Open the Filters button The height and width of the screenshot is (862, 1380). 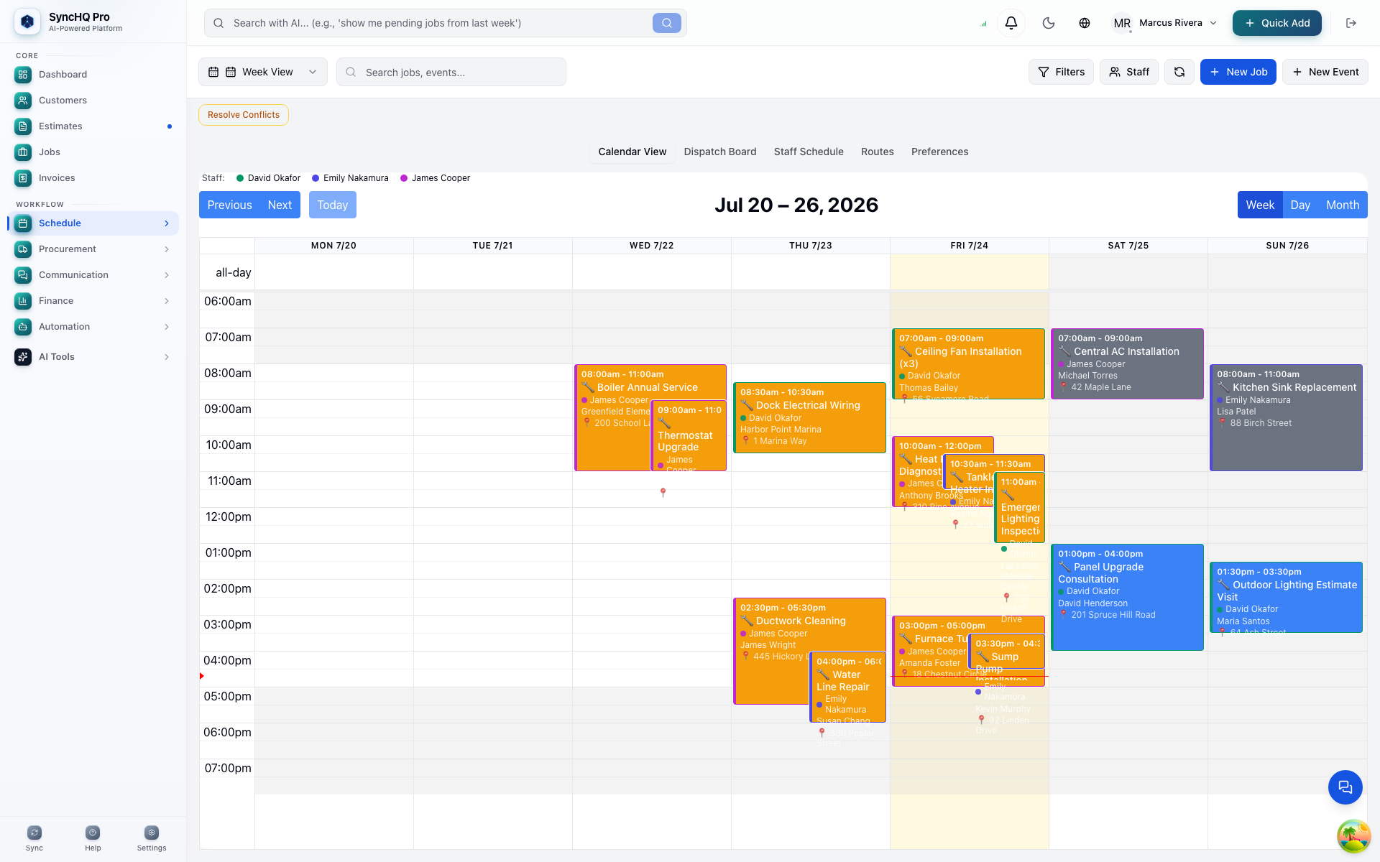click(x=1061, y=72)
